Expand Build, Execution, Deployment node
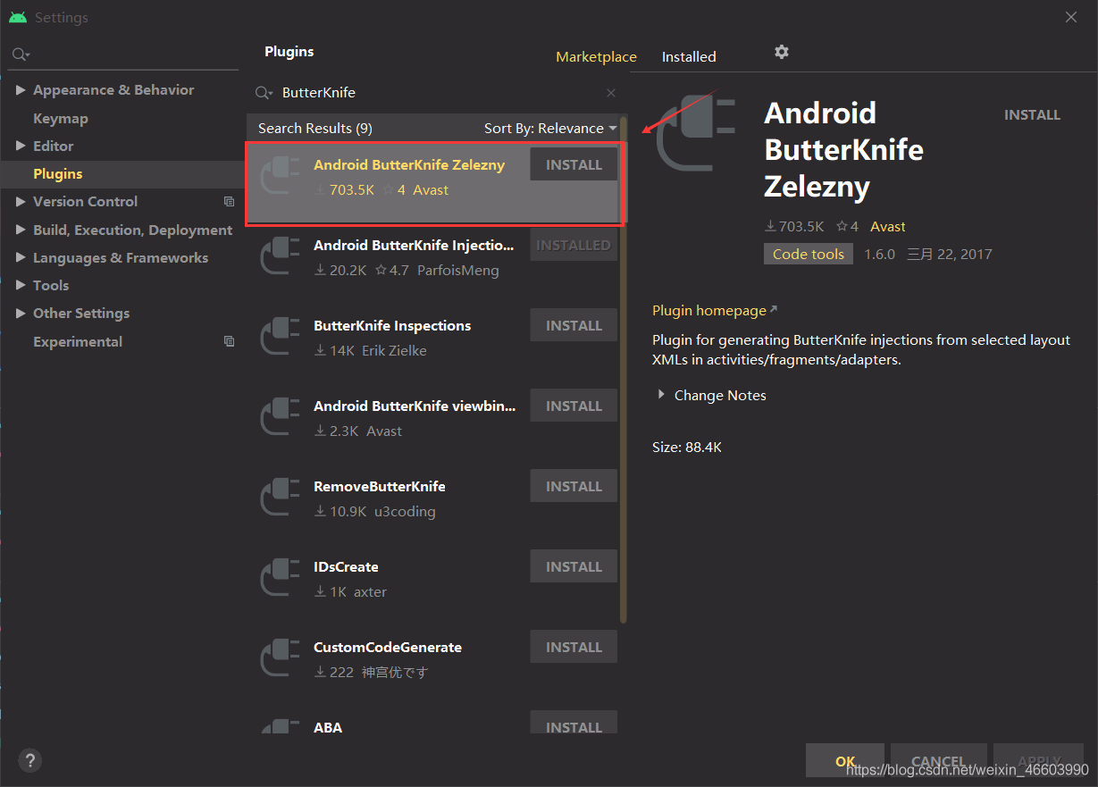The height and width of the screenshot is (787, 1098). (x=21, y=230)
